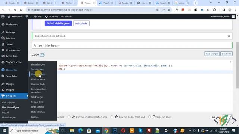Viewport: 239px width, 134px height.
Task: Open System Info in Elementor flyout
Action: (x=37, y=102)
